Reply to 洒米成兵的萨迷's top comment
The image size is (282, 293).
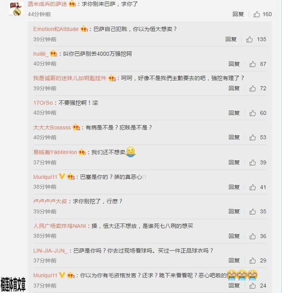(238, 14)
